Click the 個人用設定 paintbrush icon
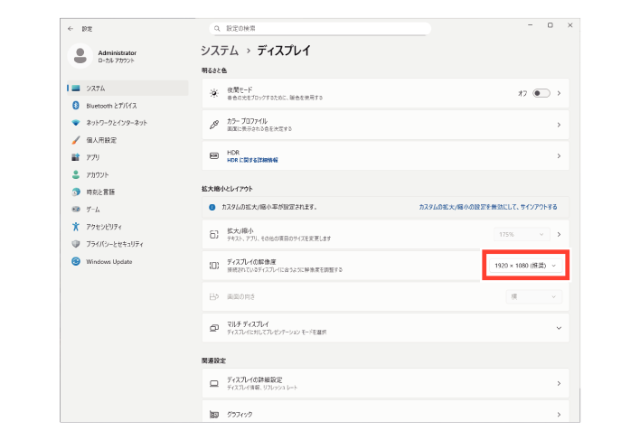Viewport: 640px width, 440px height. pyautogui.click(x=76, y=140)
